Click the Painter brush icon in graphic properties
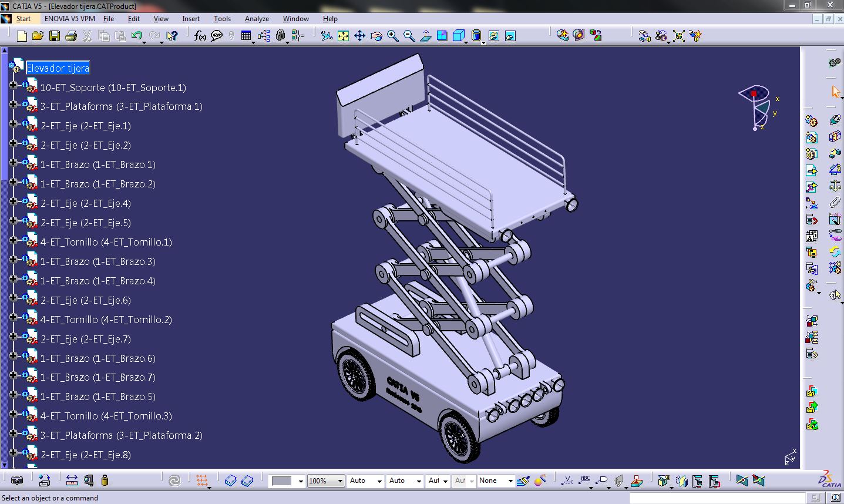Screen dimensions: 844x504 [x=524, y=481]
